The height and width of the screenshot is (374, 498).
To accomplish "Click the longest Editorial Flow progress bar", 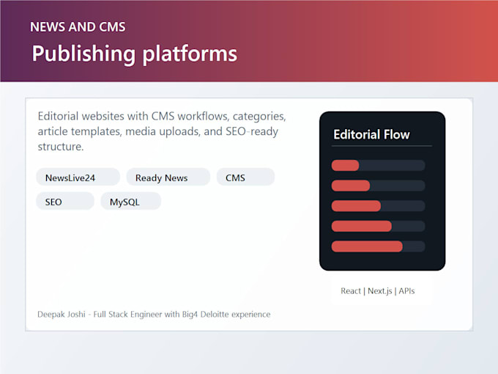I will [x=379, y=246].
